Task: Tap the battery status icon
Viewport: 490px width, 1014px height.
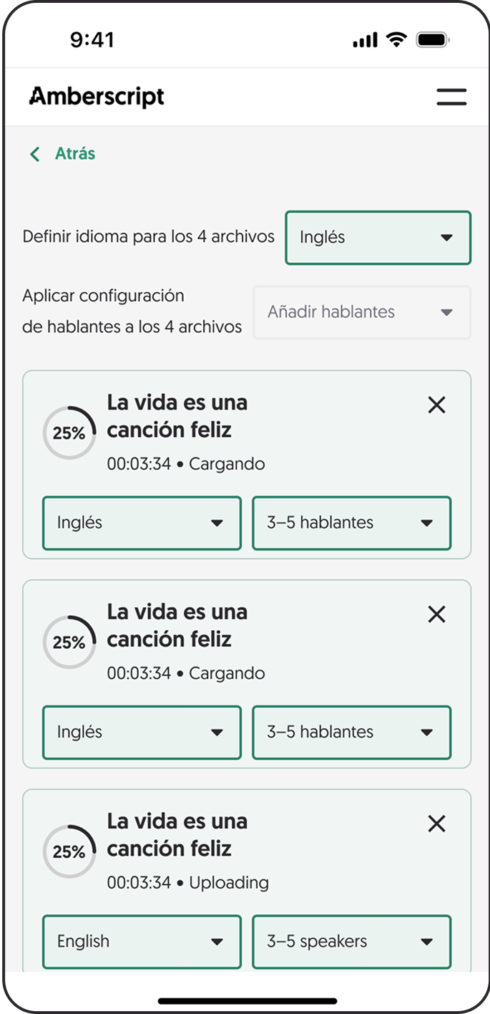Action: [433, 40]
